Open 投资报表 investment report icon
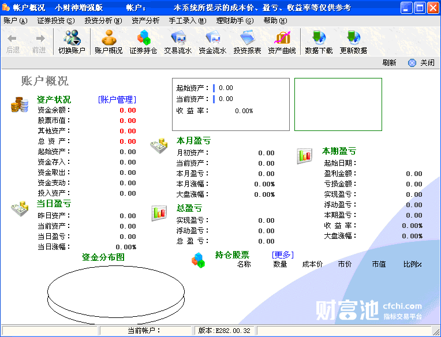 (248, 38)
